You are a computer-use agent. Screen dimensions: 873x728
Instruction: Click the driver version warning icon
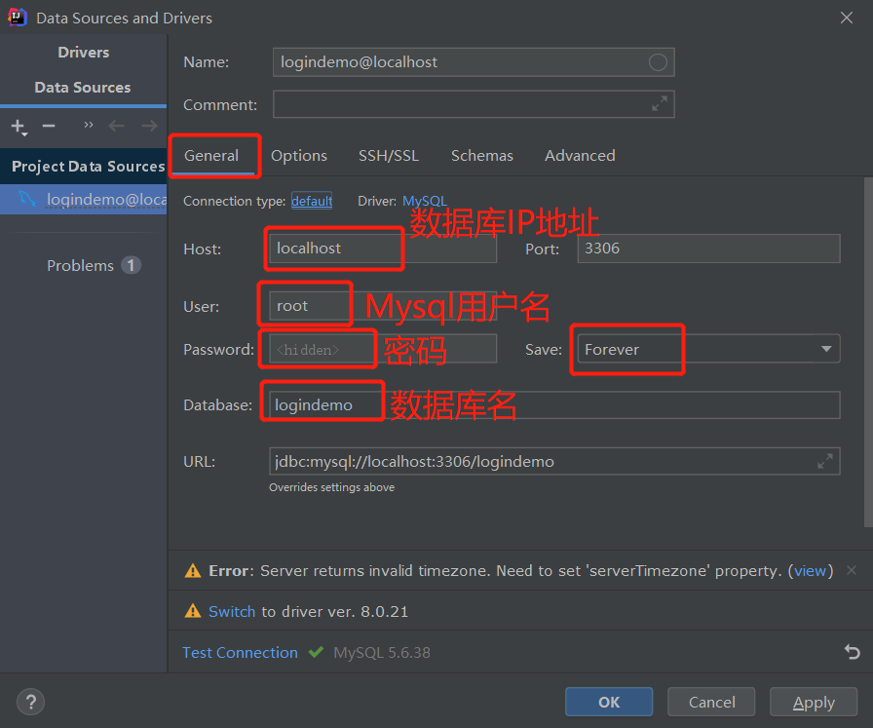(x=193, y=611)
